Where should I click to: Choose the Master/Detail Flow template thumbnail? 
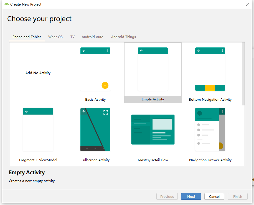[153, 130]
